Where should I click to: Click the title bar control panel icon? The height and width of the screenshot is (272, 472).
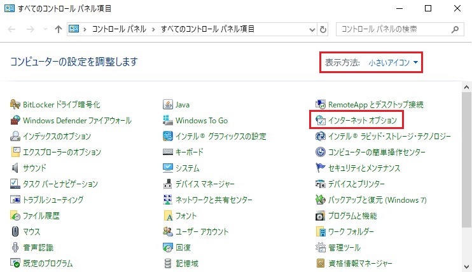10,8
